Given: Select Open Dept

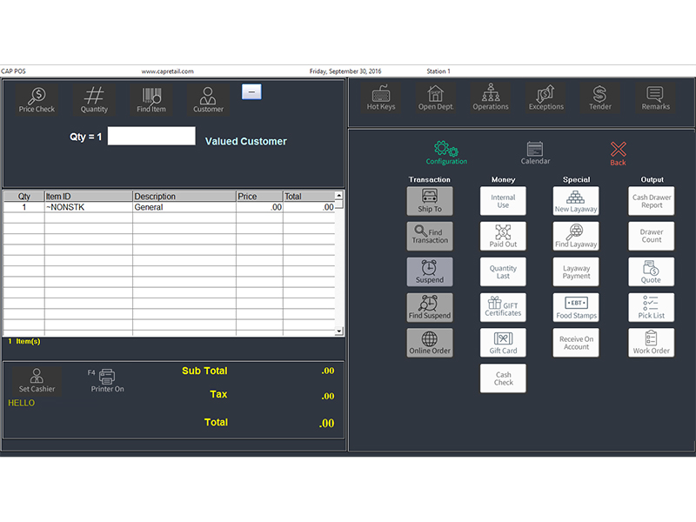Looking at the screenshot, I should 436,98.
